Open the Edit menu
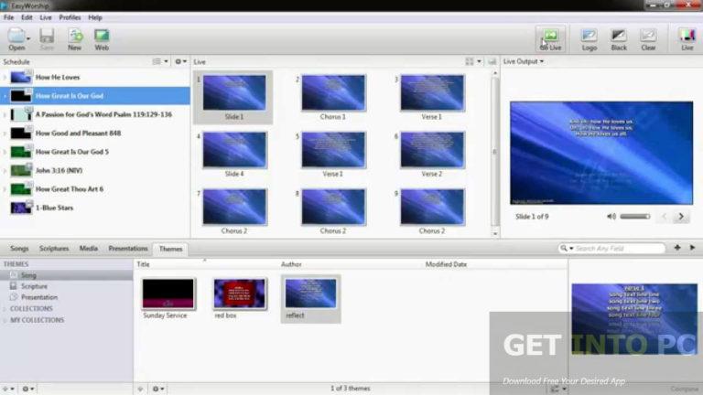 (27, 17)
